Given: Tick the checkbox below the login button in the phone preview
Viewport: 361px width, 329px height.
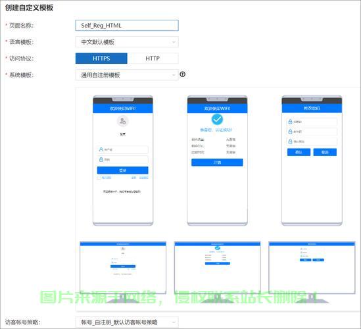Looking at the screenshot, I should 99,178.
